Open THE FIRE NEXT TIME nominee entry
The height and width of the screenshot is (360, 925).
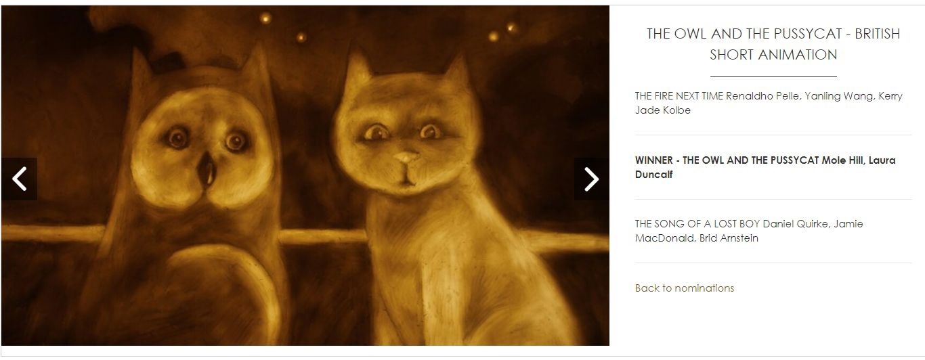769,103
